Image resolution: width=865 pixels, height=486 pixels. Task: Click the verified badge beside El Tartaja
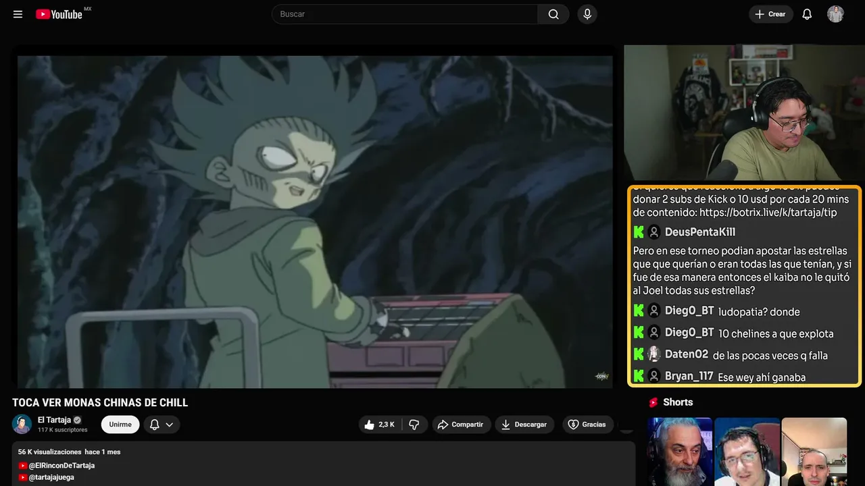tap(77, 420)
